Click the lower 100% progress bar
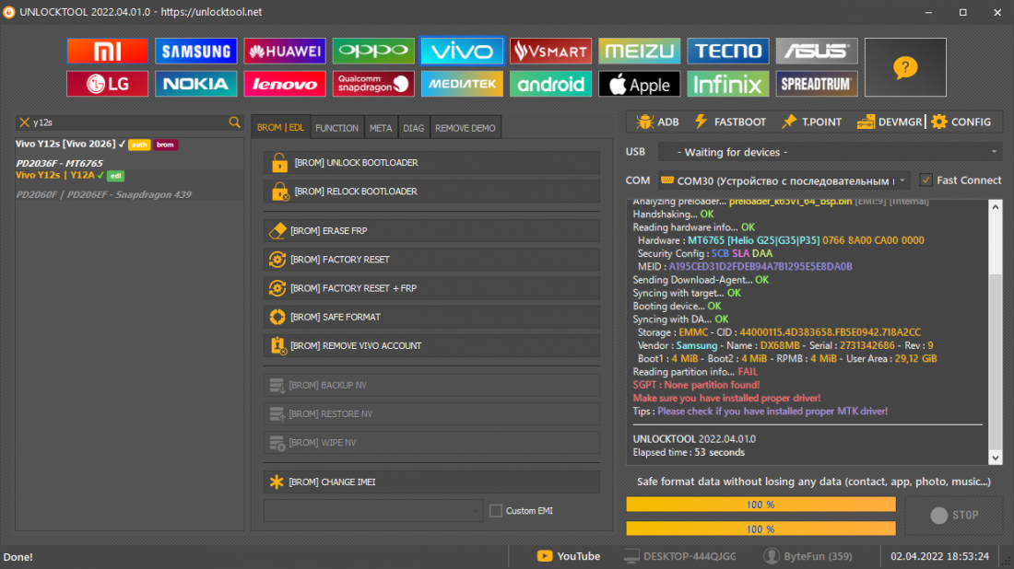 761,529
